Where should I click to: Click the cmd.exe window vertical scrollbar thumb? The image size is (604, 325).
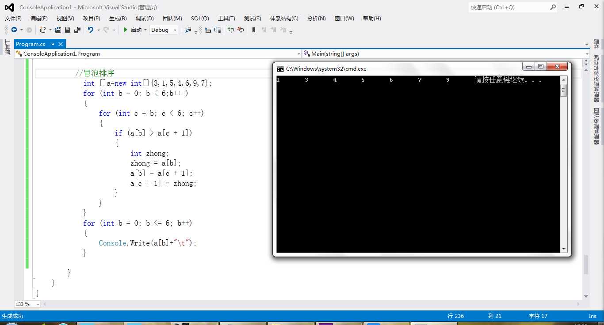click(x=563, y=91)
